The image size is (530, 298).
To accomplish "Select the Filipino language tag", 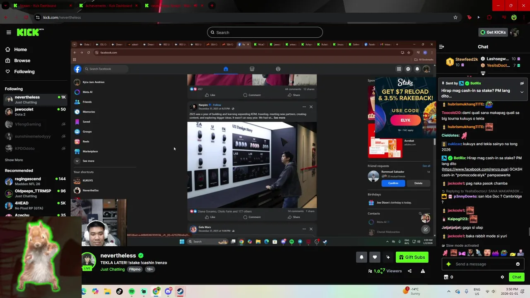I will click(135, 269).
